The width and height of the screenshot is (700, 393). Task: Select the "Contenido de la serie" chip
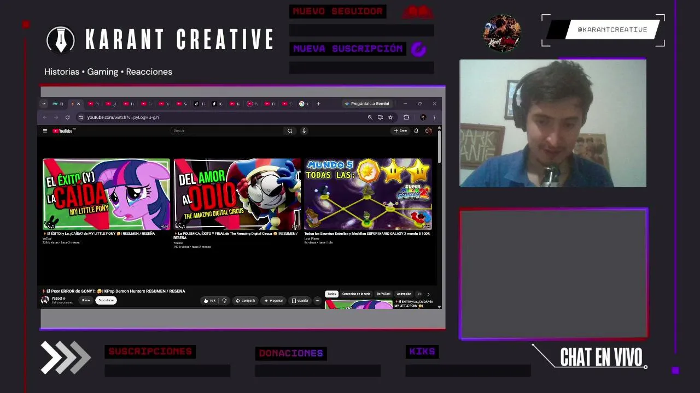pyautogui.click(x=356, y=294)
